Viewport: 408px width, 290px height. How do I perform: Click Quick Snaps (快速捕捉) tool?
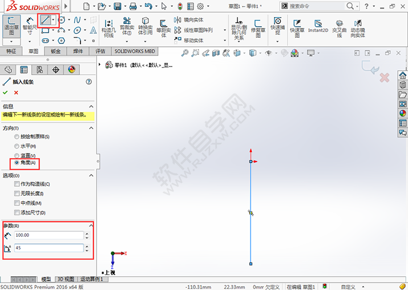278,26
